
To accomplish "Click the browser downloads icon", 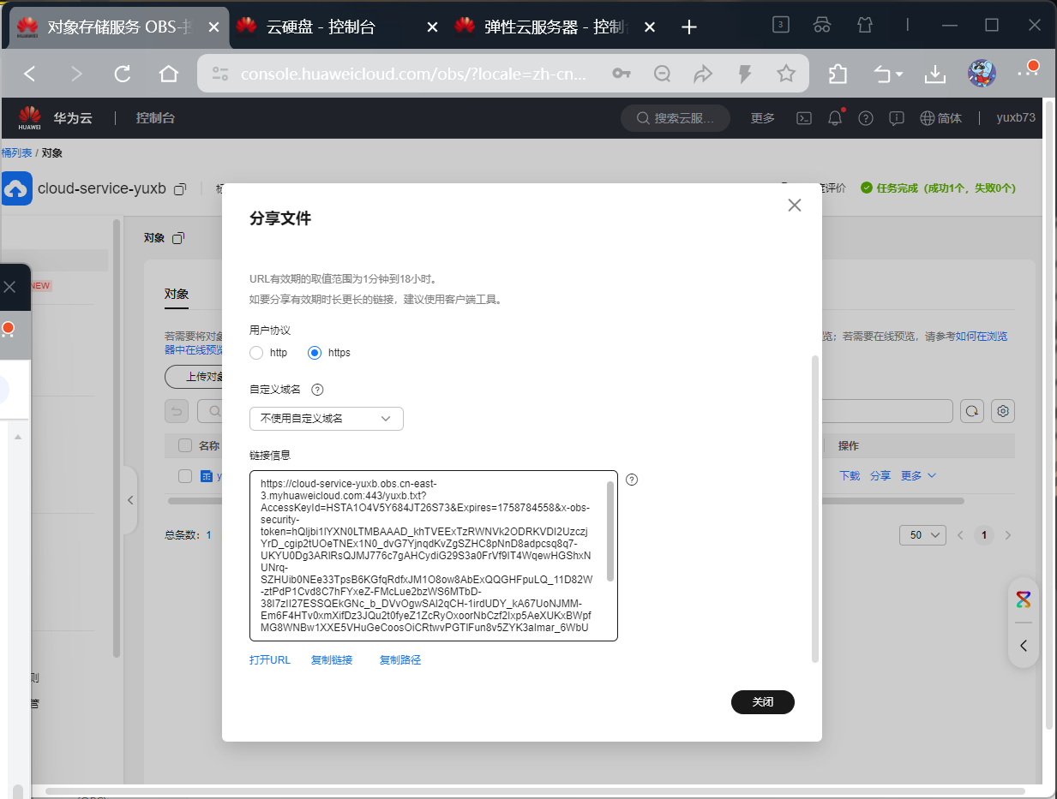I will [934, 75].
